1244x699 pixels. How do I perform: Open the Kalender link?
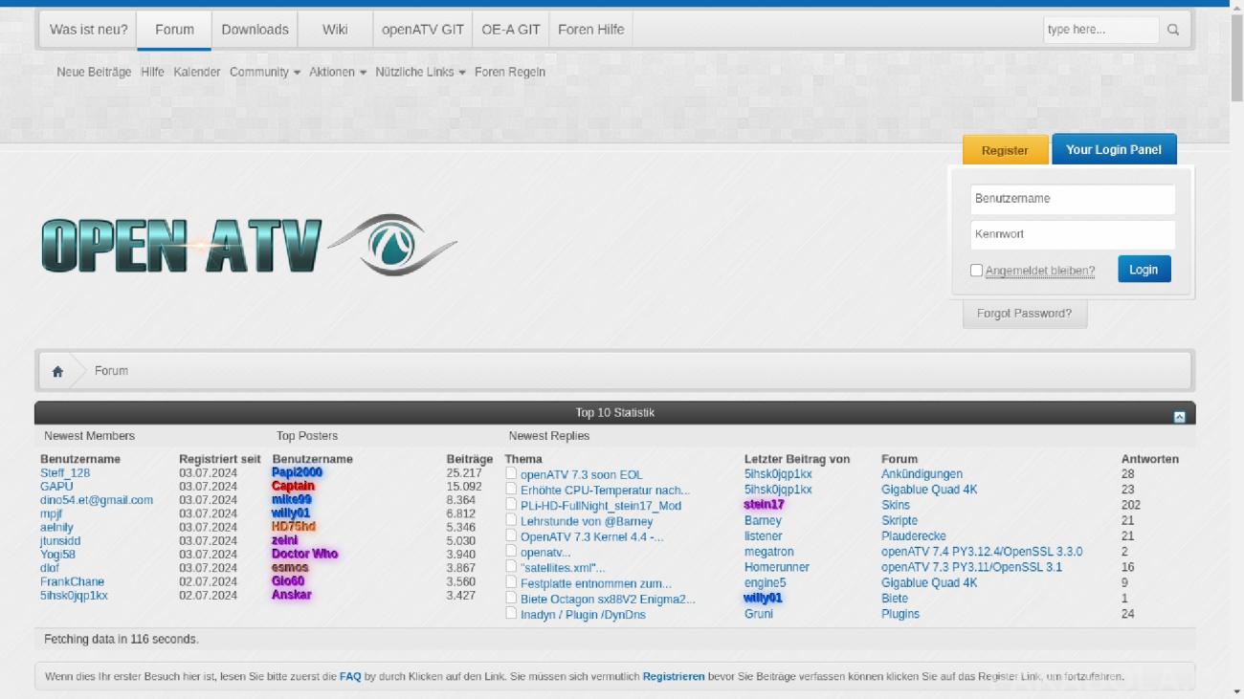197,72
